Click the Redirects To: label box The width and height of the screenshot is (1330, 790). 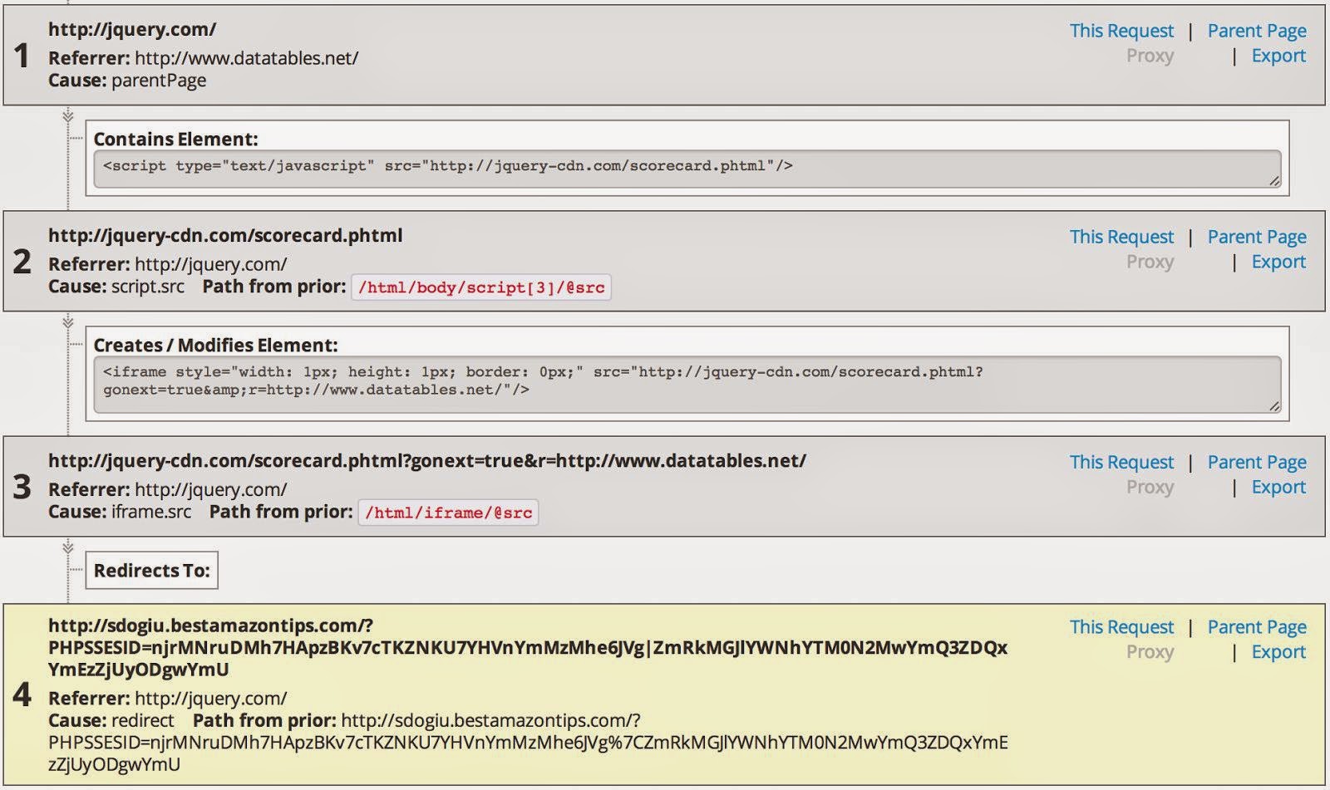[151, 571]
